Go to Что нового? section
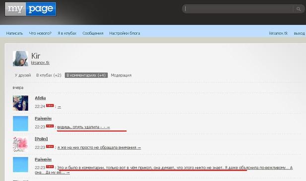Viewport: 306px width, 181px height. pos(40,33)
